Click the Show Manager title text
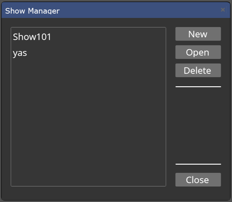This screenshot has height=202, width=232. [32, 11]
